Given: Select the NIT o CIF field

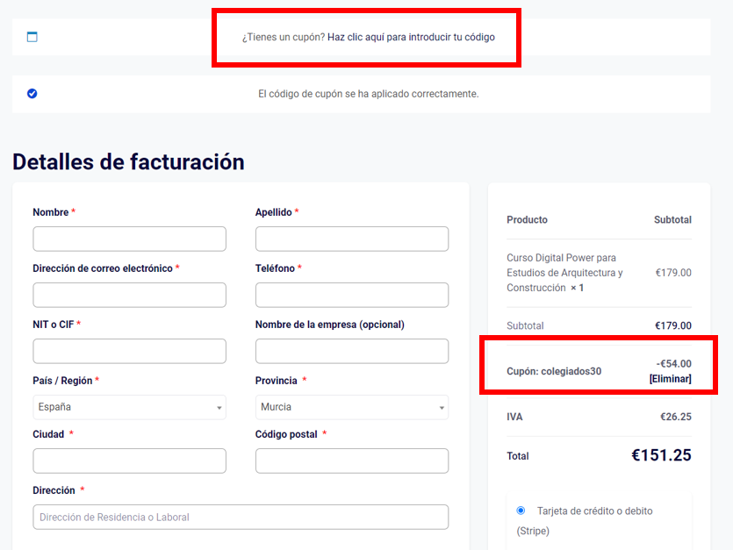Looking at the screenshot, I should [130, 351].
